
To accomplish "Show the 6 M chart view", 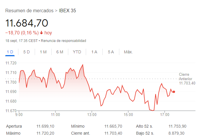I will 60,52.
